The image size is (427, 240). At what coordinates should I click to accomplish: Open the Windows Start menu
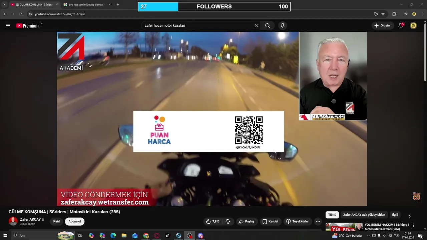5,236
